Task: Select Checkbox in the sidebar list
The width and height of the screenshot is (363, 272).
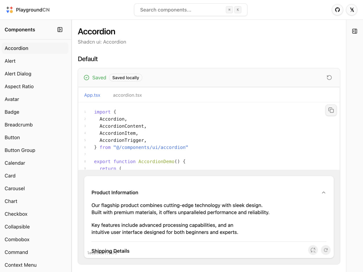Action: (x=35, y=214)
